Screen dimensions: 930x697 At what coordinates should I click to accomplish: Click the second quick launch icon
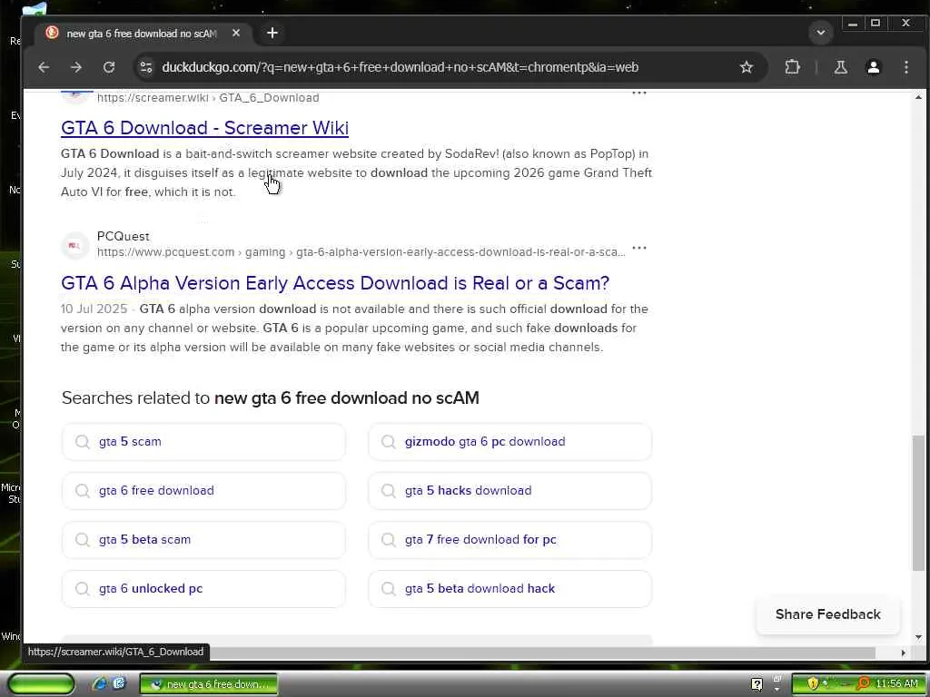120,684
